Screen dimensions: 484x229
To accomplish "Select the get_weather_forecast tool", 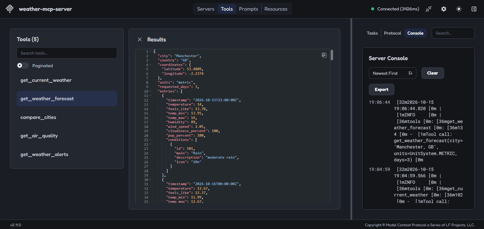I will pyautogui.click(x=67, y=98).
